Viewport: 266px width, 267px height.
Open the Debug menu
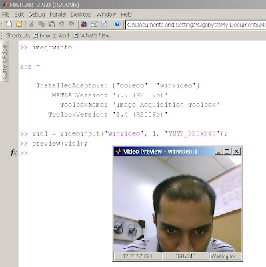coord(37,15)
